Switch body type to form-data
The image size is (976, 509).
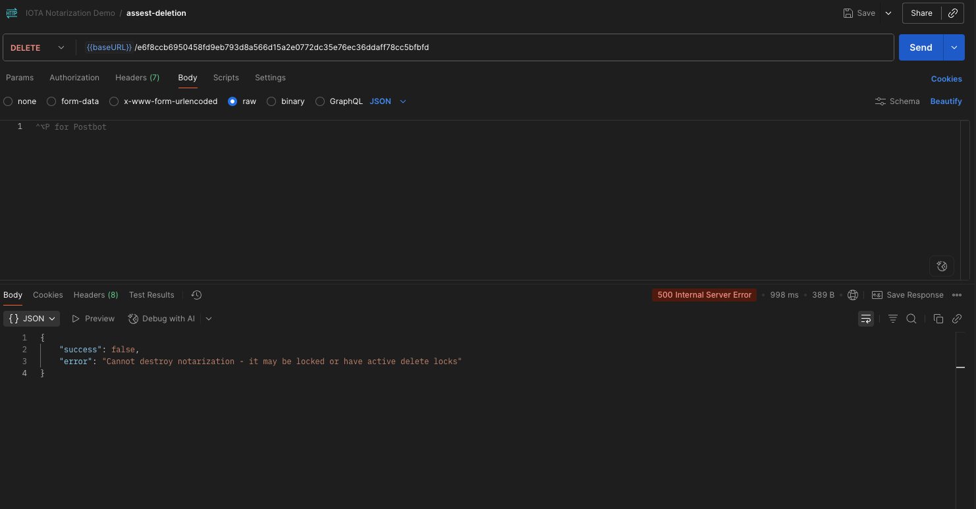tap(51, 101)
